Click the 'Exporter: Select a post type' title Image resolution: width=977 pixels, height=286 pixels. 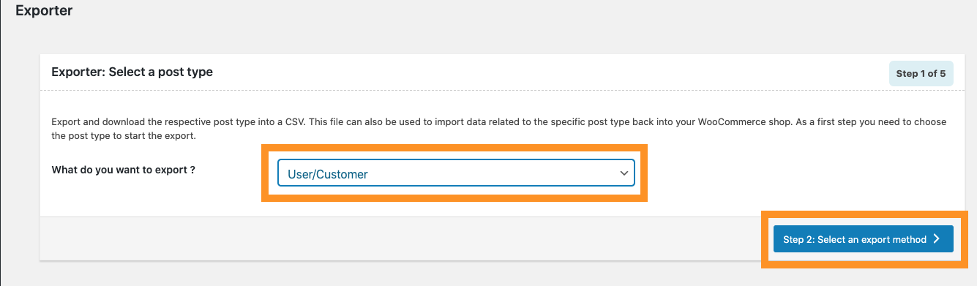[x=132, y=72]
